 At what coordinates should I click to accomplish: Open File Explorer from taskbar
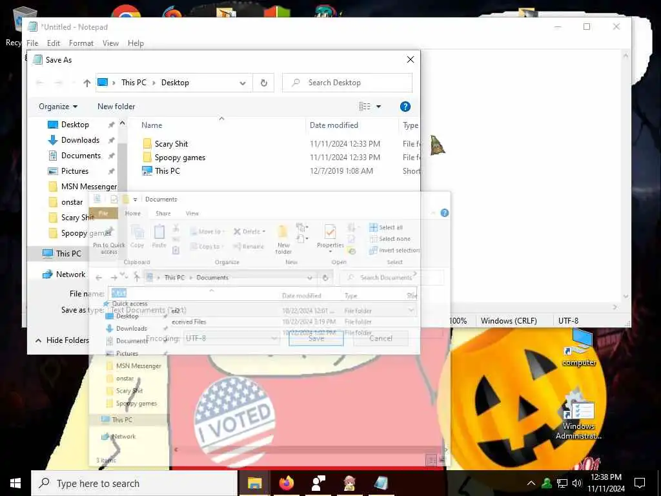click(254, 483)
